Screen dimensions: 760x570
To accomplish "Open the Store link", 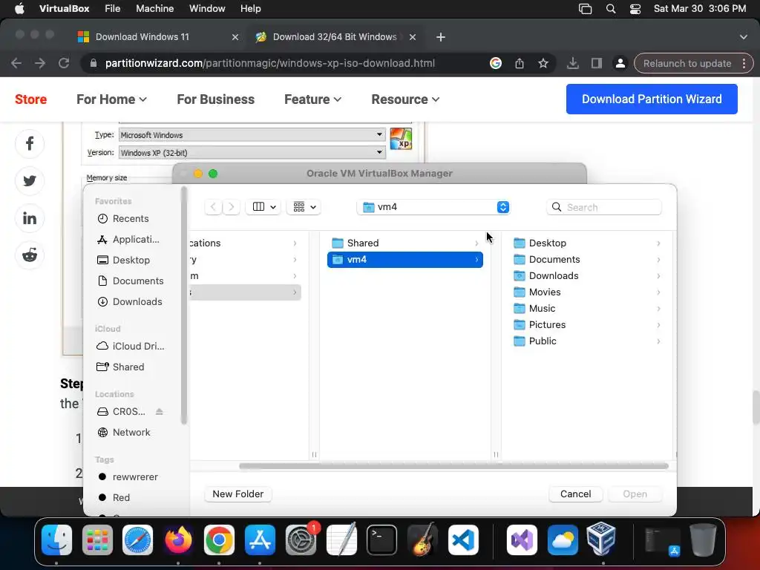I will pos(30,99).
